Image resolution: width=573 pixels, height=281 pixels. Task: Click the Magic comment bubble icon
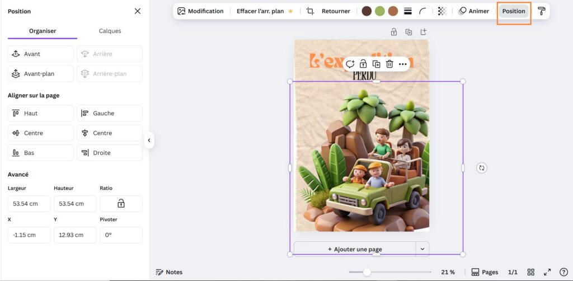pos(350,64)
